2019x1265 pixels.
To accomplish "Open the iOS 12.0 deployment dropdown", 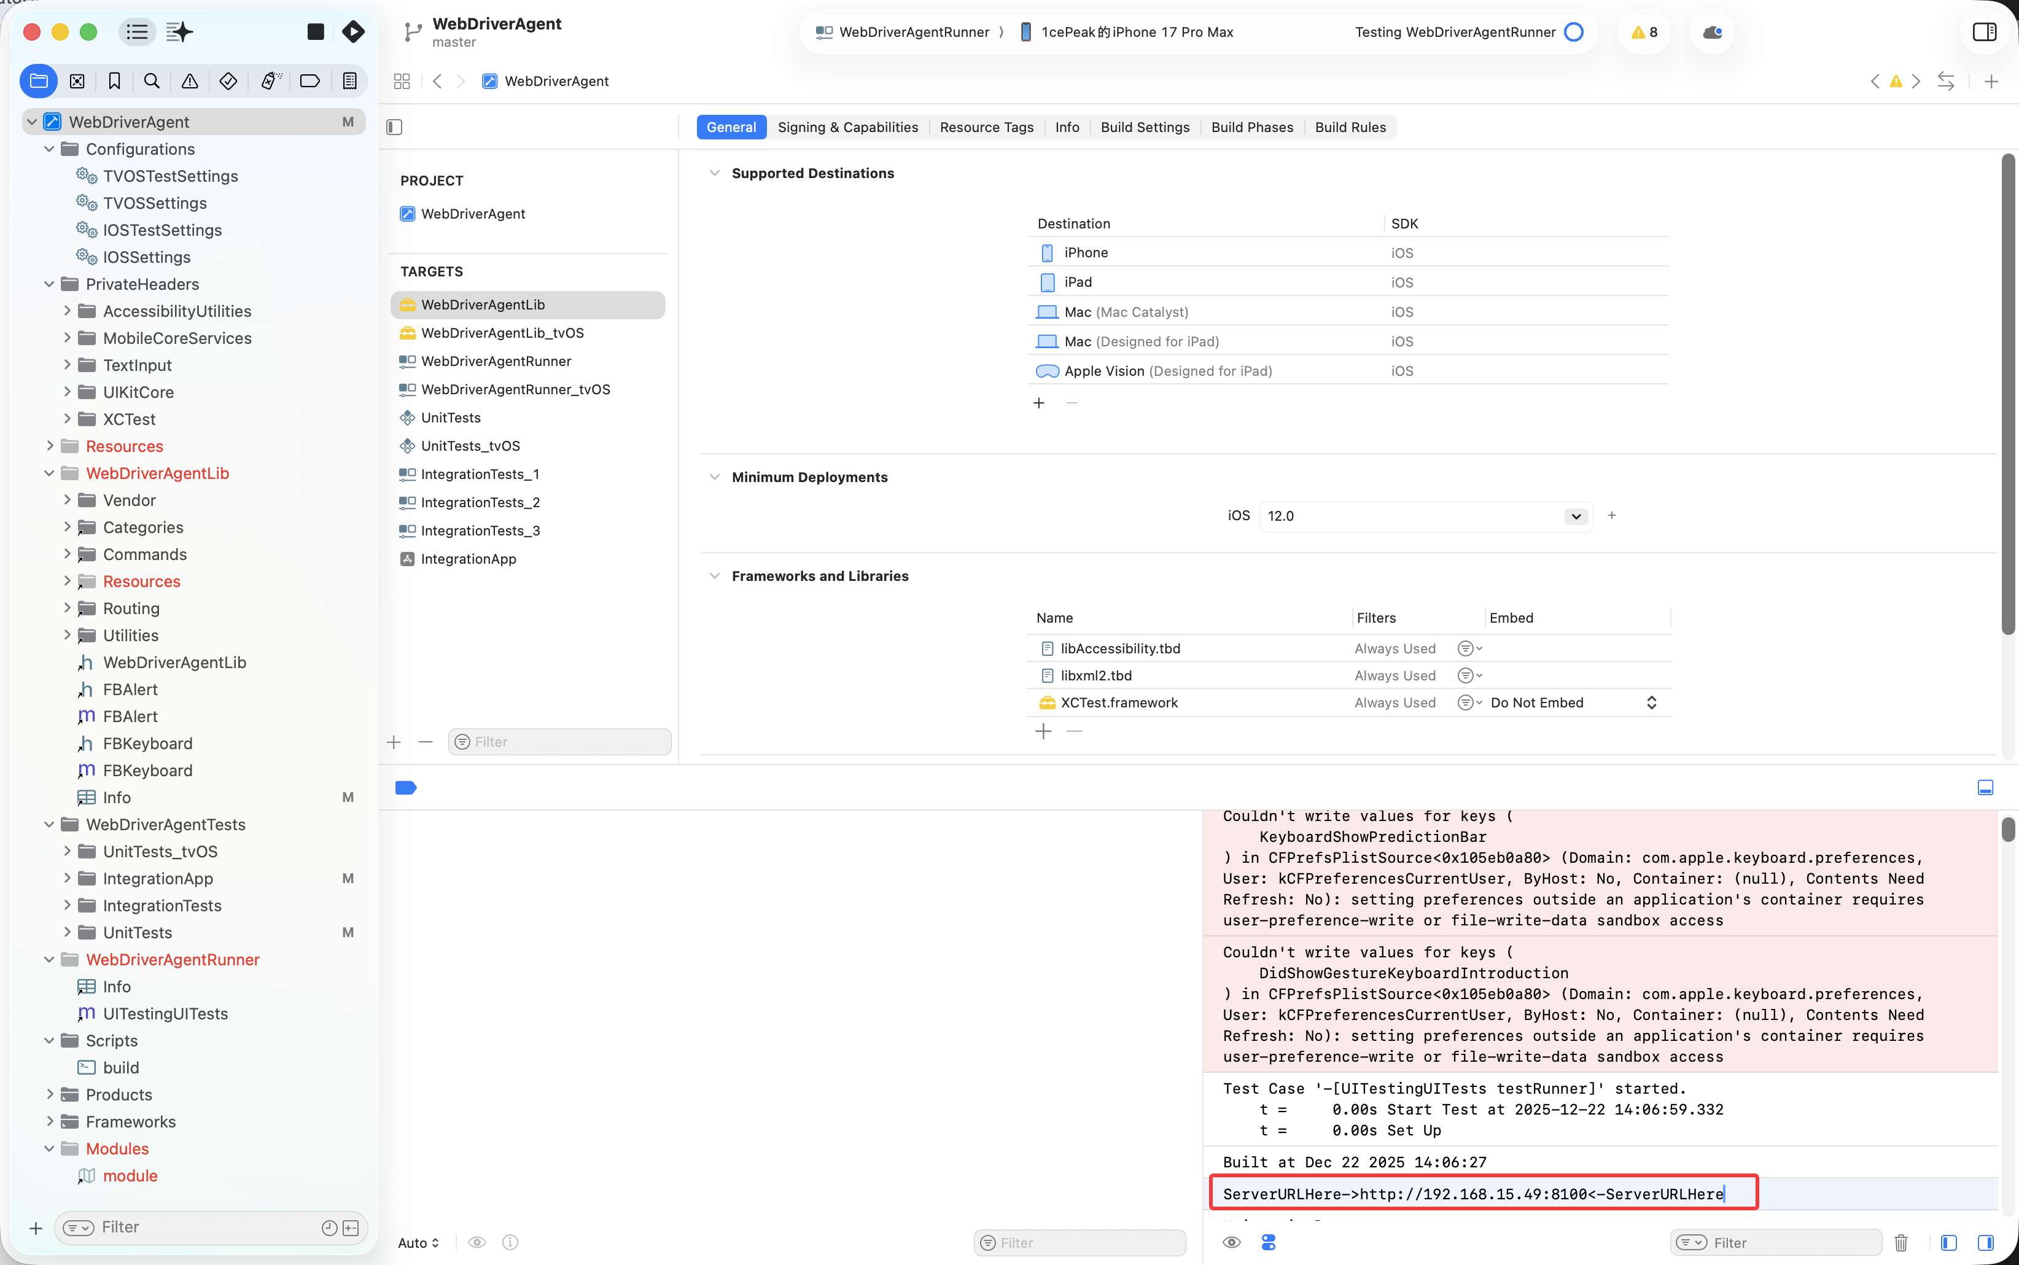I will pos(1576,515).
